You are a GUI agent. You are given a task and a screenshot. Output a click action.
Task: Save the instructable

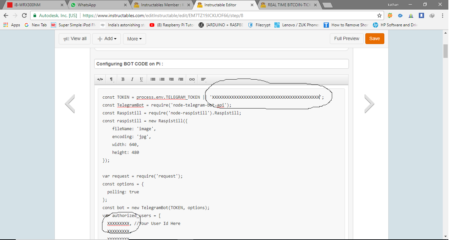(x=374, y=38)
